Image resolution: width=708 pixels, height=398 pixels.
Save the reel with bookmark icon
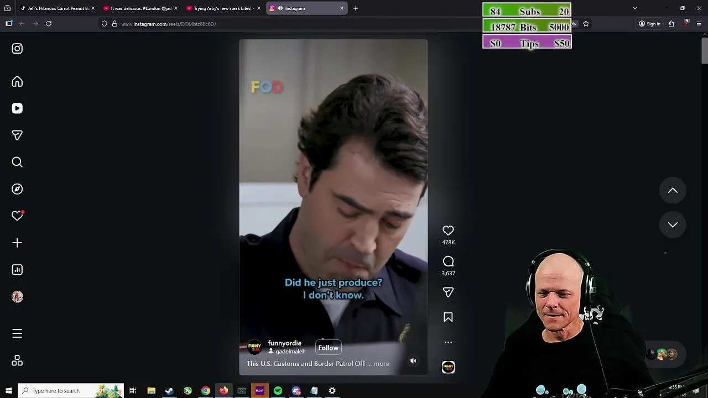click(x=448, y=317)
